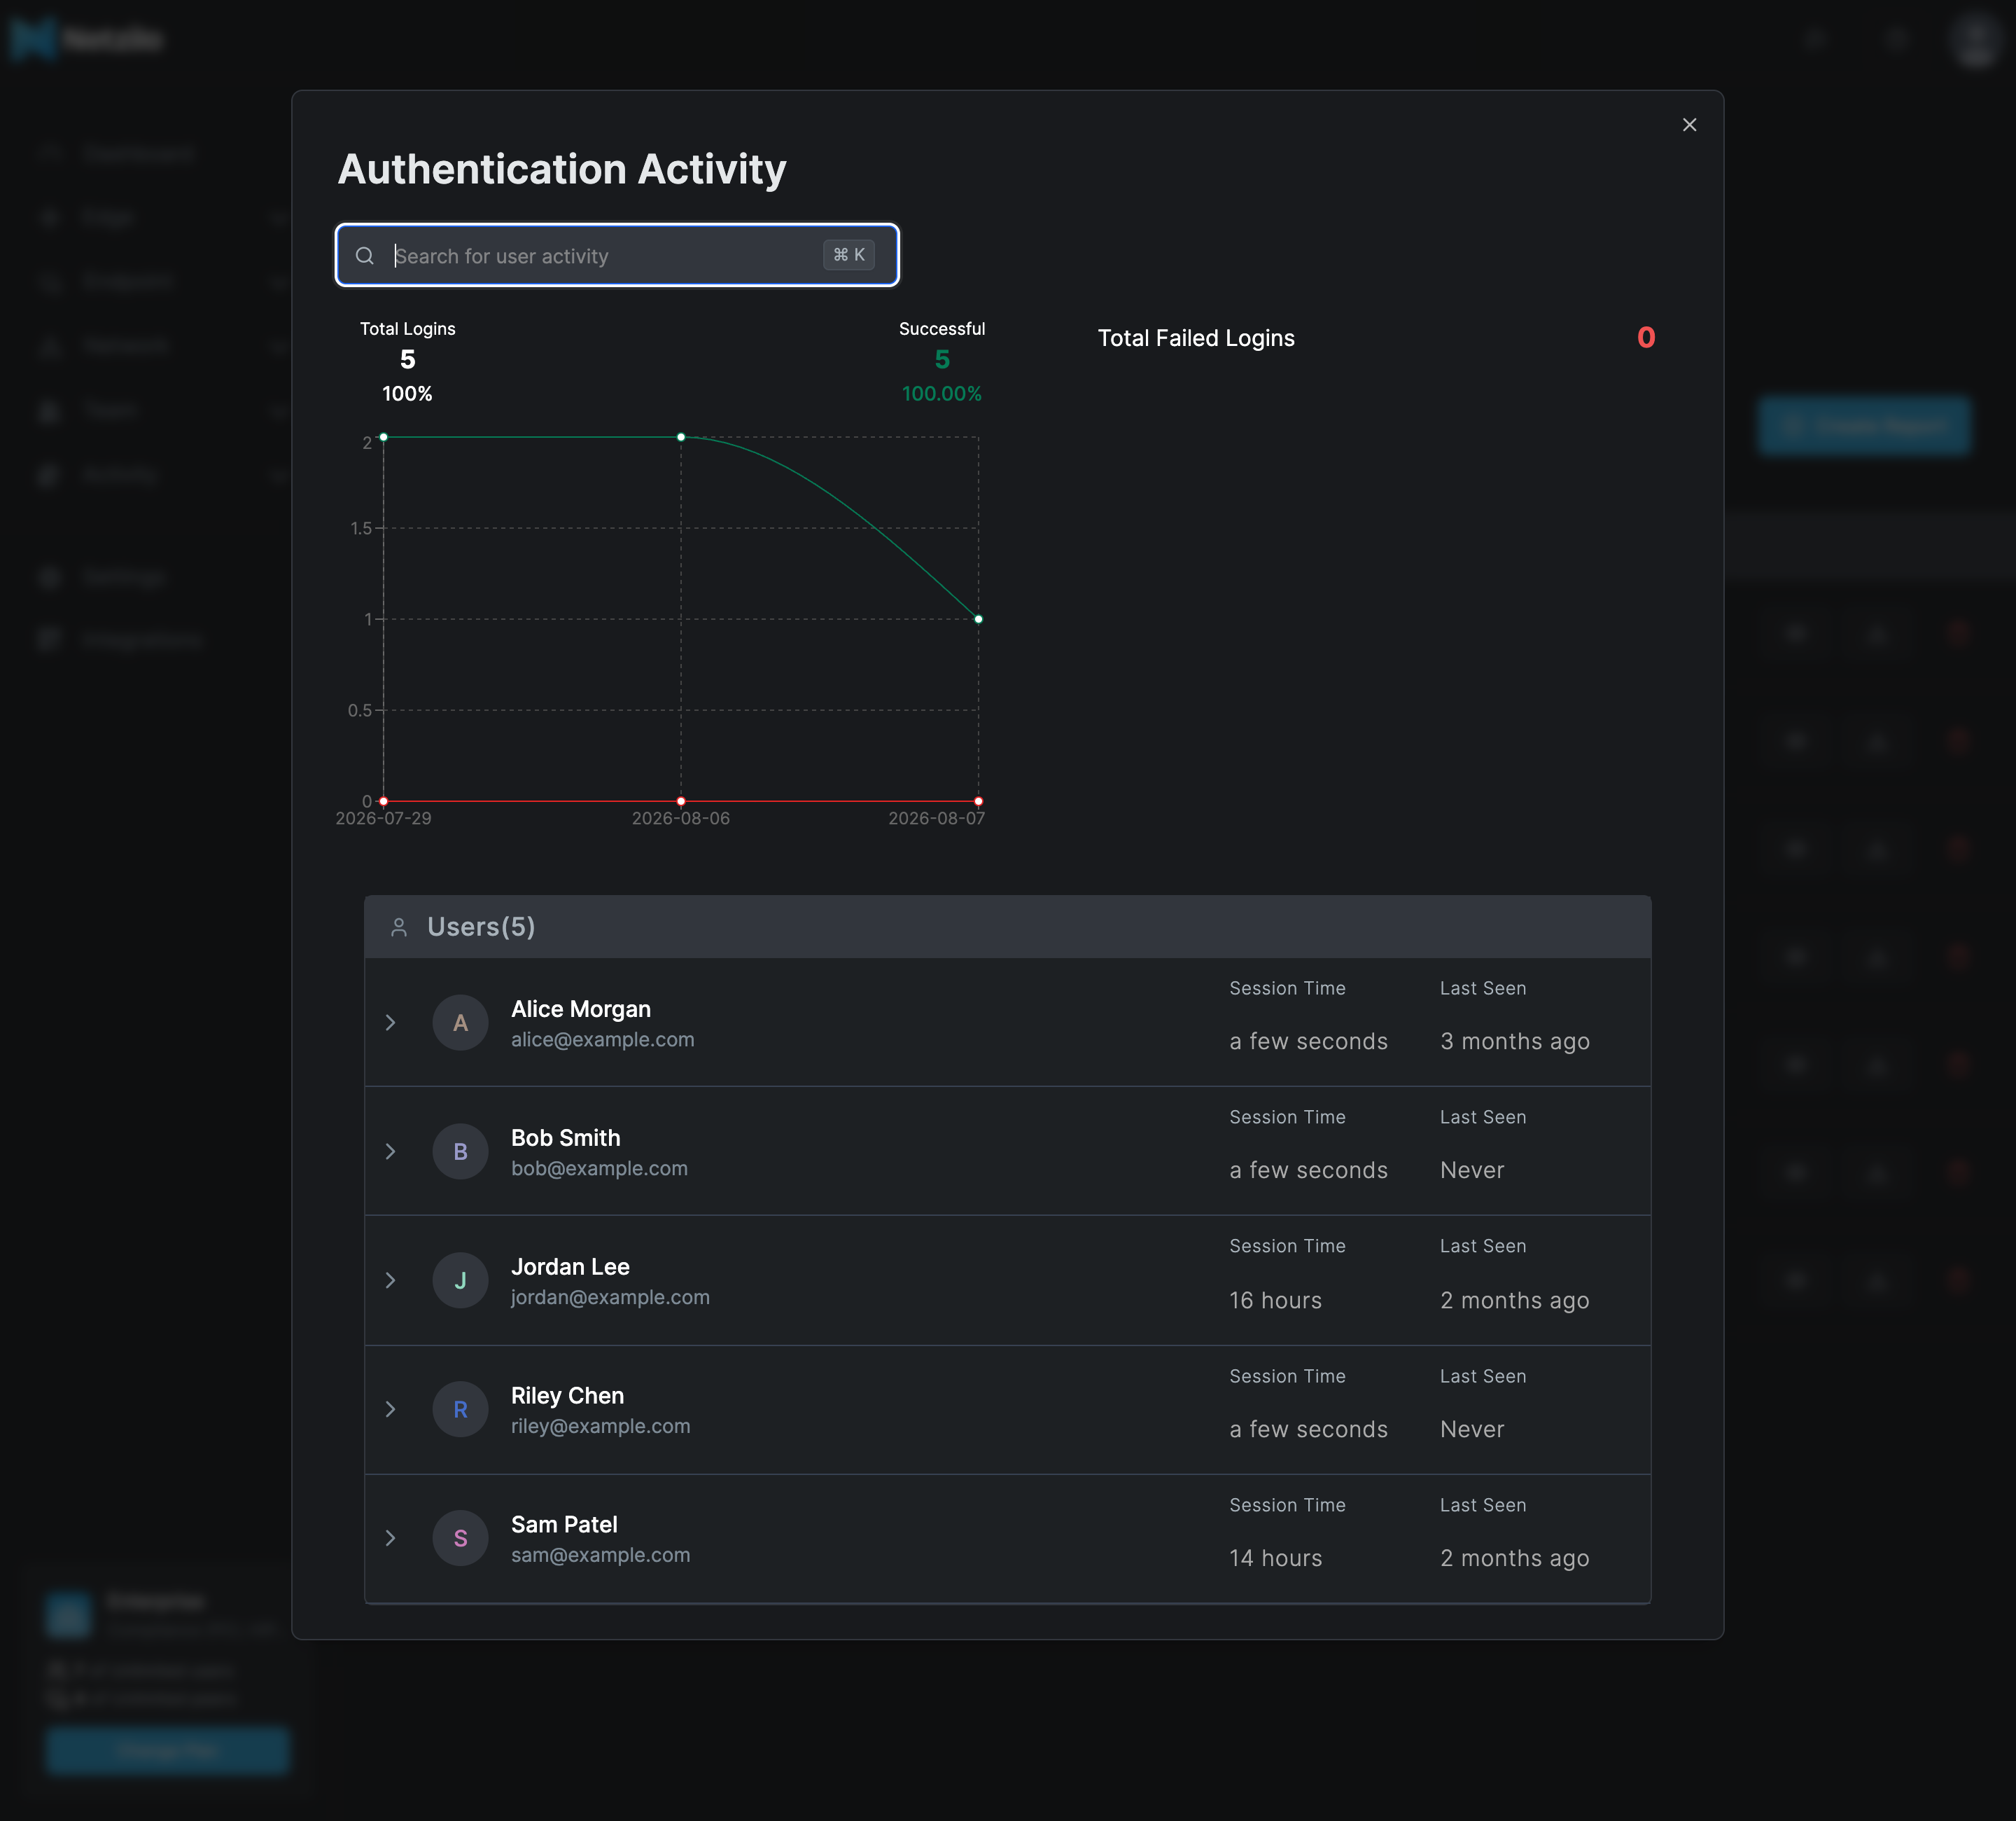The image size is (2016, 1821).
Task: Click the red failed logins count 0
Action: pos(1646,338)
